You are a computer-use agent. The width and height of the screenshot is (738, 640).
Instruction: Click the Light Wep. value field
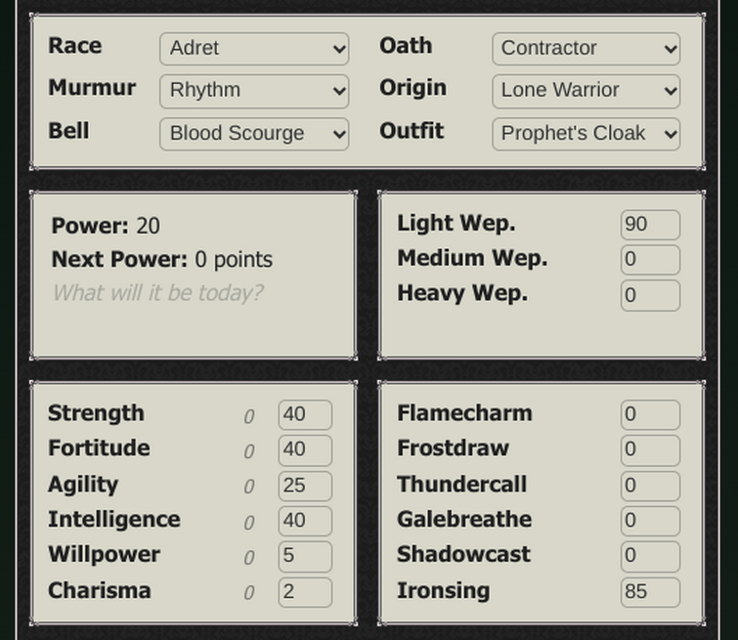(x=649, y=225)
